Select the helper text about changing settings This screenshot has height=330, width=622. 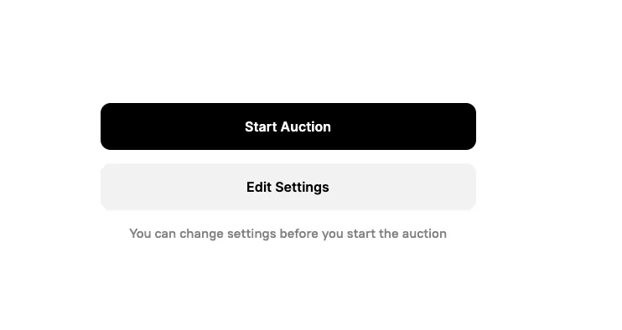pyautogui.click(x=288, y=234)
